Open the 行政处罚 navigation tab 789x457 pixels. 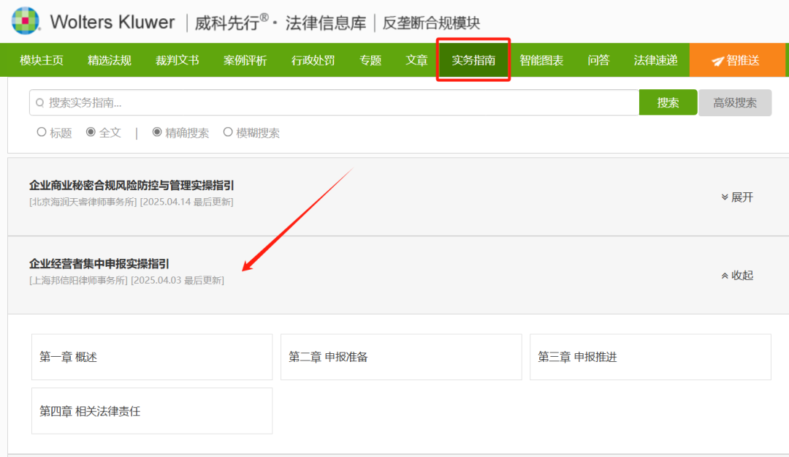click(313, 60)
